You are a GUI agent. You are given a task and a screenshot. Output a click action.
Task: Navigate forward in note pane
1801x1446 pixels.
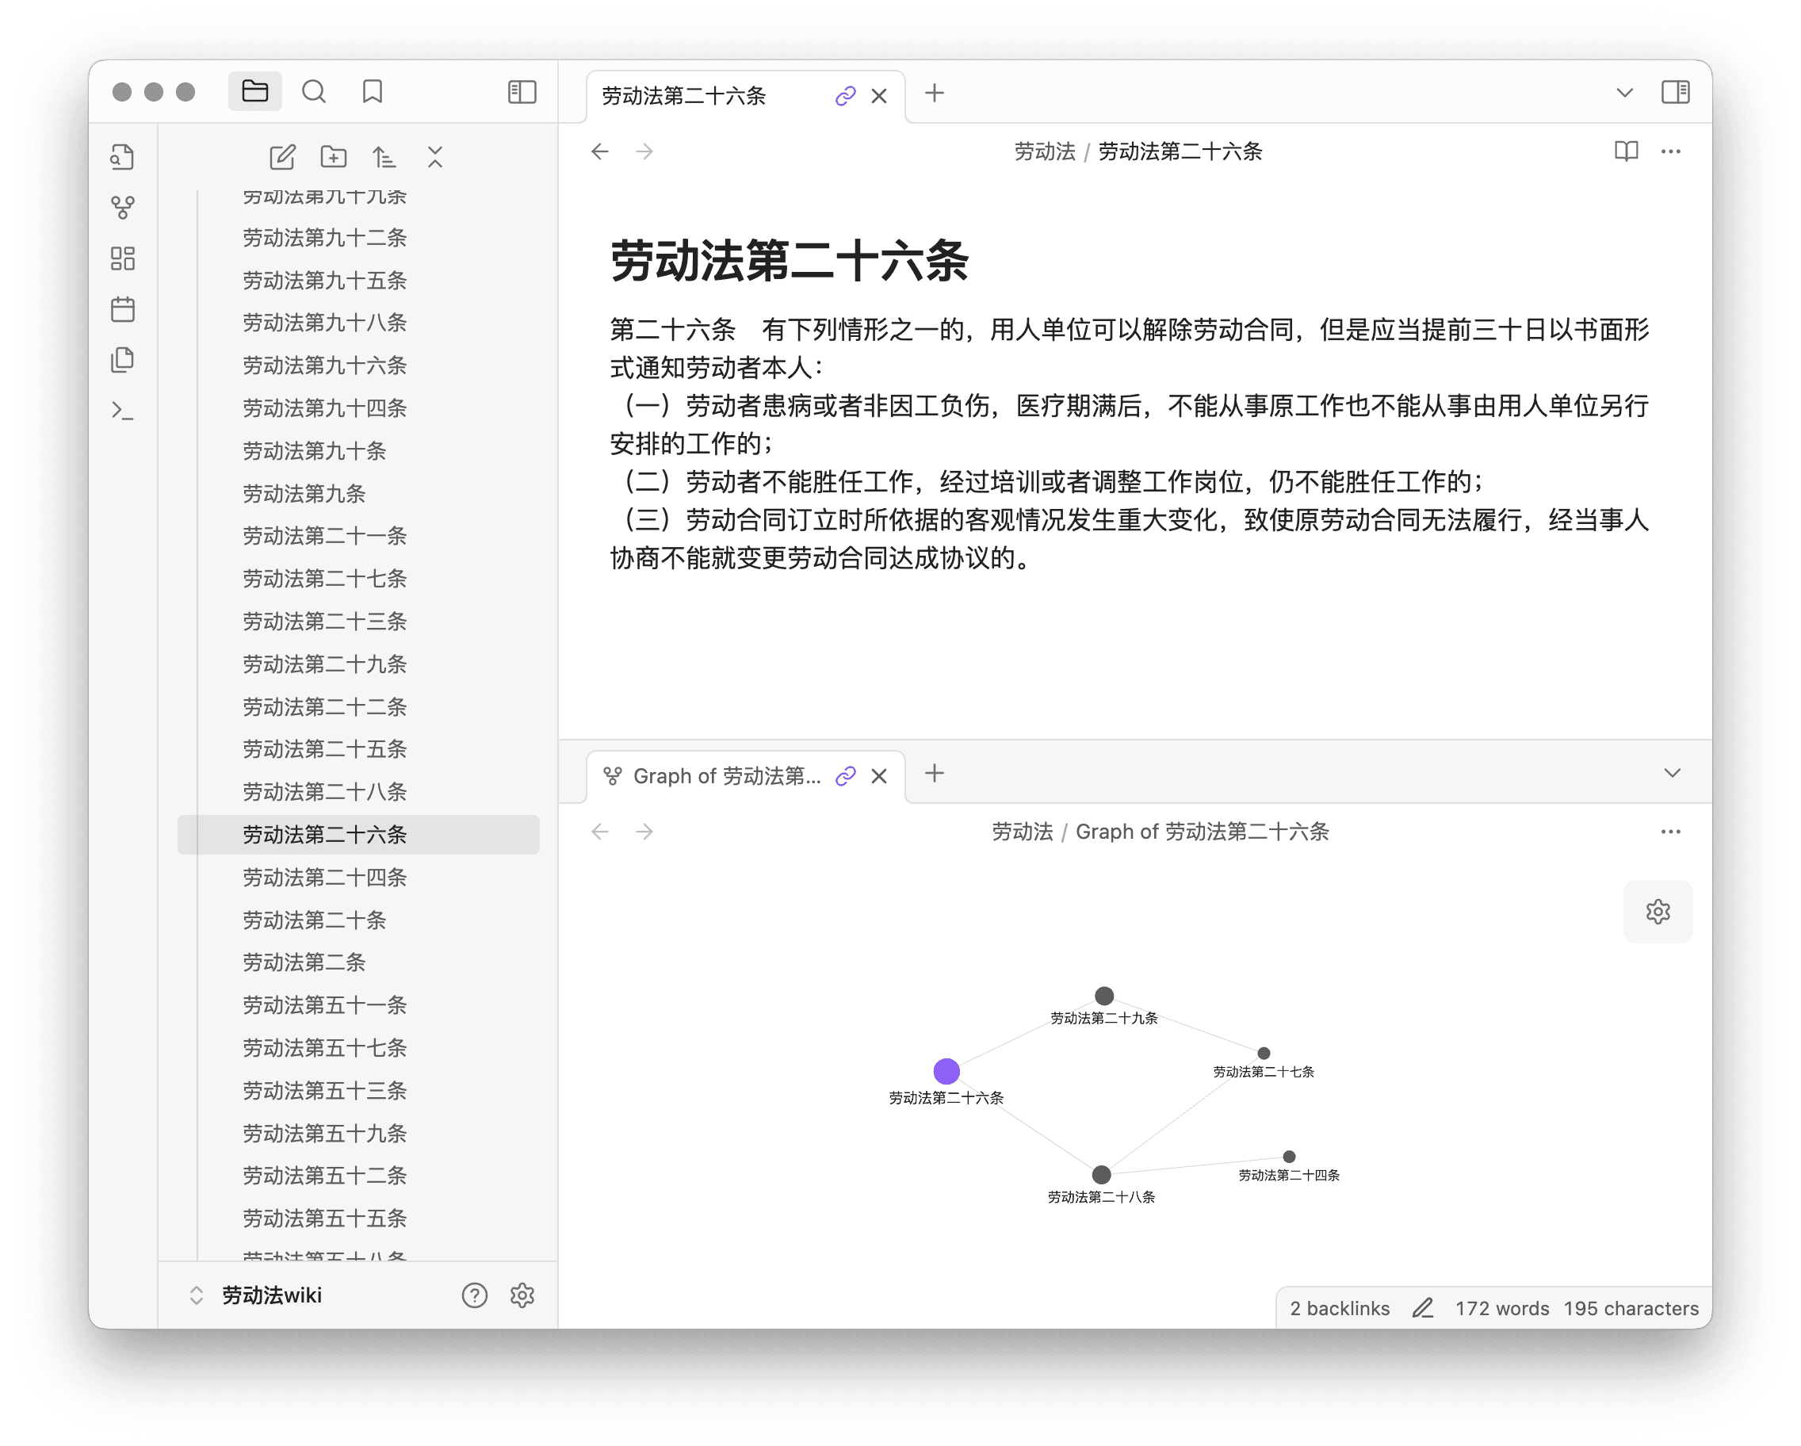pos(644,151)
